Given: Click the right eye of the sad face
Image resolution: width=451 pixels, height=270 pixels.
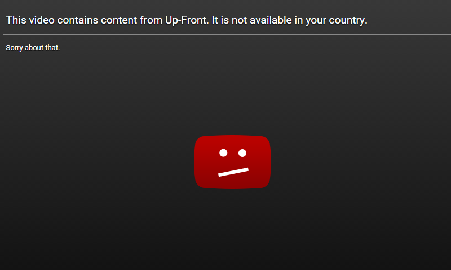Looking at the screenshot, I should coord(242,153).
